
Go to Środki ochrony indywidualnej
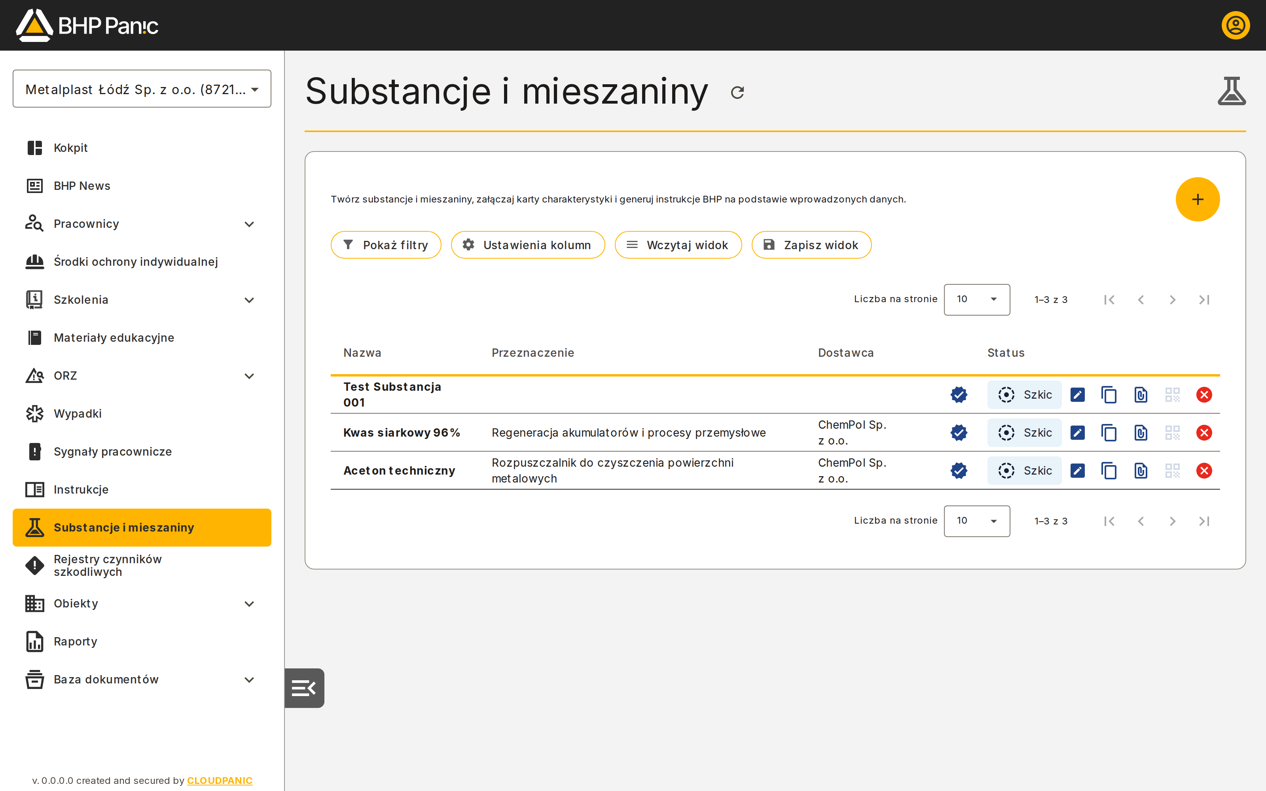(142, 261)
